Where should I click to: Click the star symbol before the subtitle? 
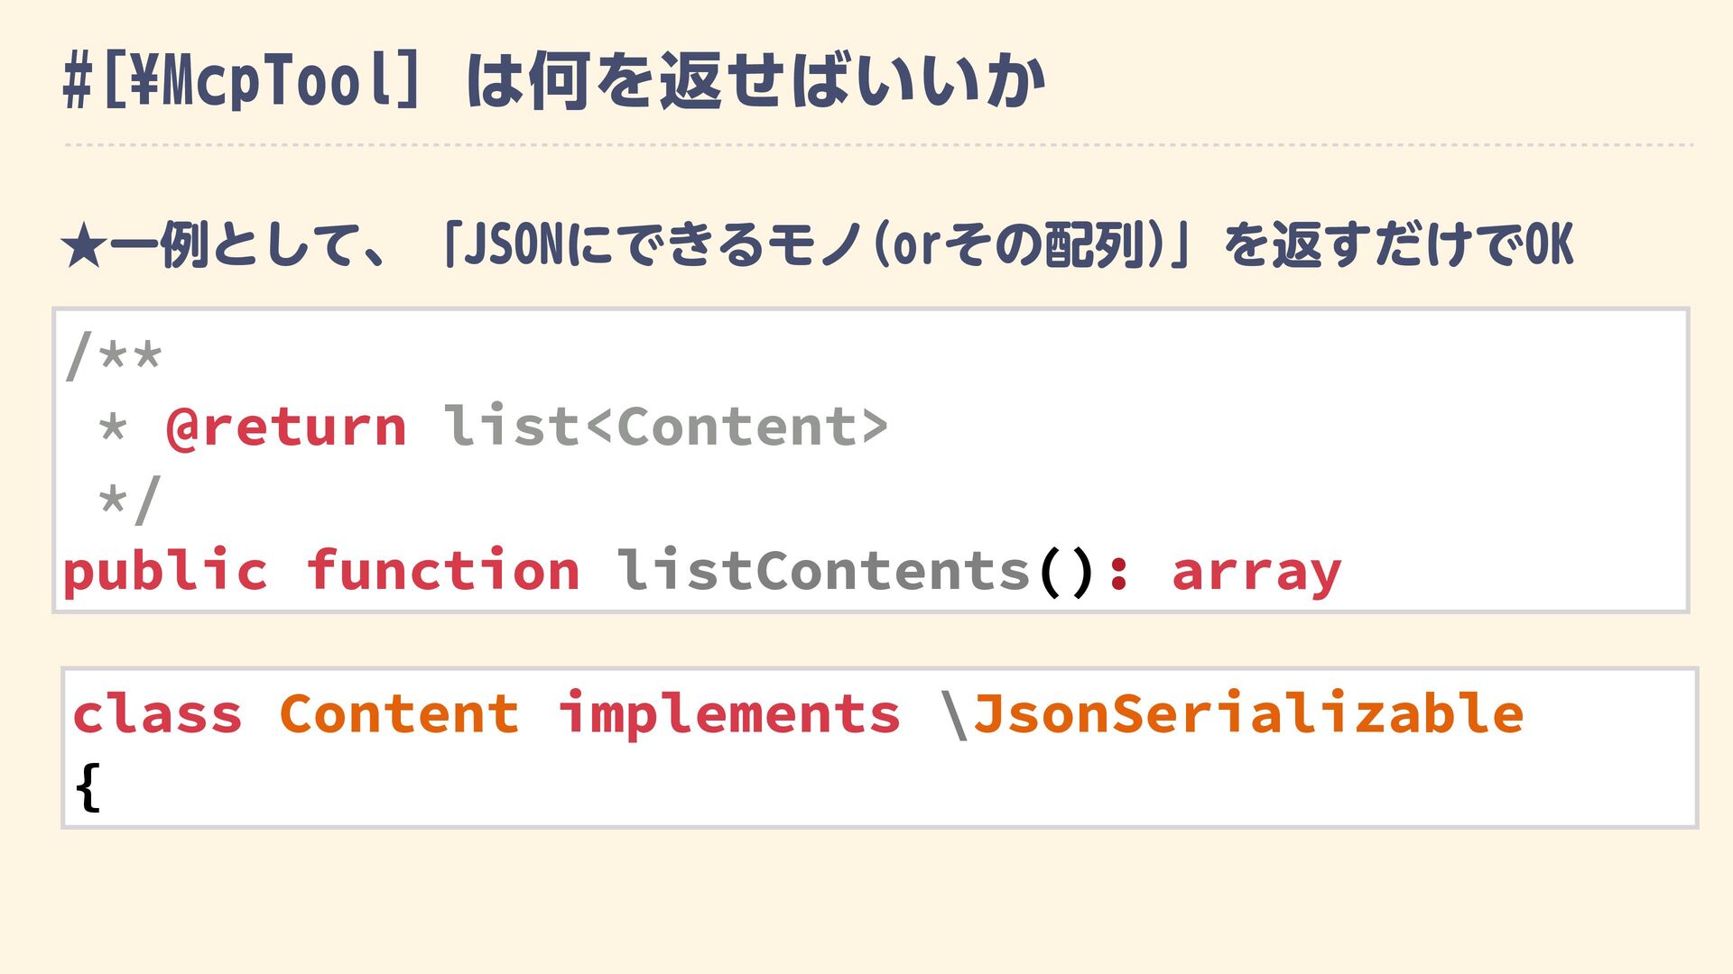pos(84,247)
